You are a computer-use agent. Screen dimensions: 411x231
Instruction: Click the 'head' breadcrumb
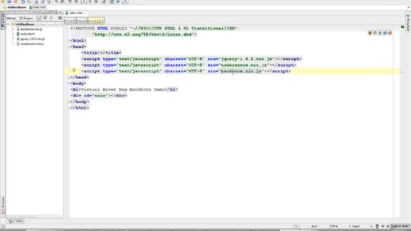[82, 21]
